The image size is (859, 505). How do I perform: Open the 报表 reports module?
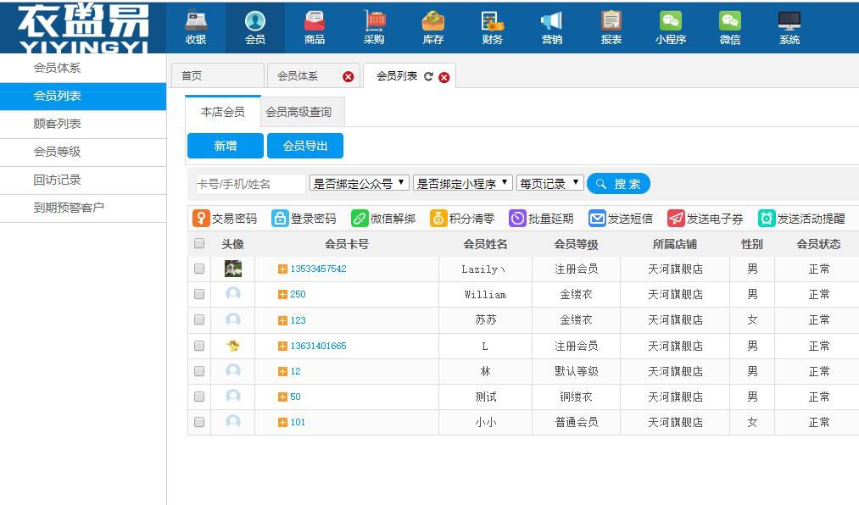click(x=611, y=27)
